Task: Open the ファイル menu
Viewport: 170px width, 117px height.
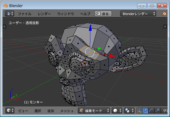Action: [25, 14]
